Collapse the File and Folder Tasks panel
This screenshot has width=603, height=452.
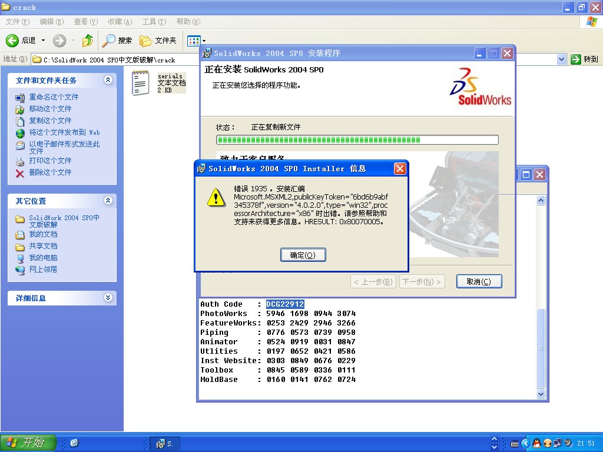pos(108,80)
